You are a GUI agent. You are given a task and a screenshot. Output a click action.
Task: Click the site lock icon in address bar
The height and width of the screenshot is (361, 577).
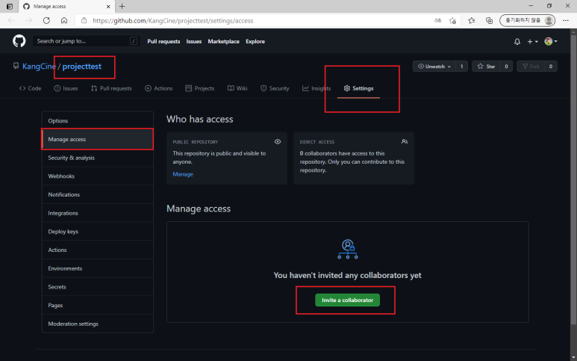coord(84,21)
